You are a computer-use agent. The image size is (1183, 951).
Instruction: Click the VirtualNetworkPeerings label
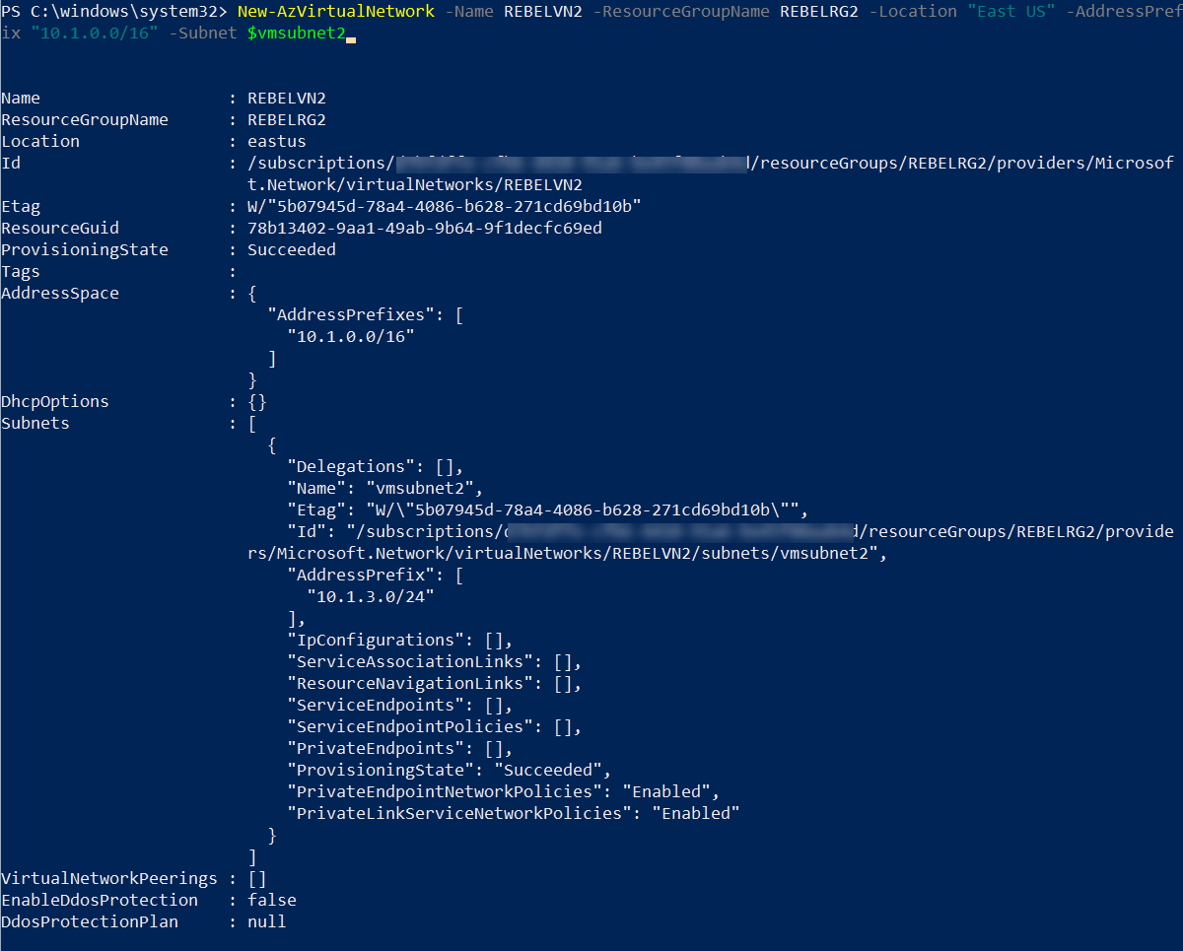tap(108, 879)
